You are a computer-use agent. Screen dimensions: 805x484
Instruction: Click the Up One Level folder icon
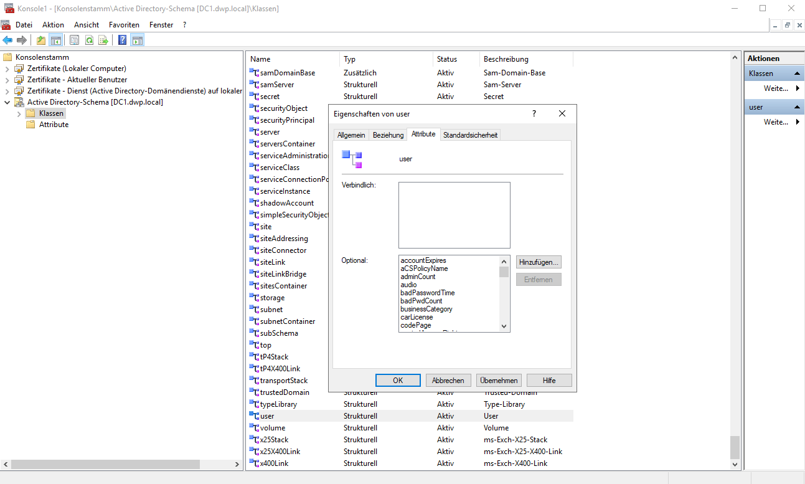click(41, 40)
